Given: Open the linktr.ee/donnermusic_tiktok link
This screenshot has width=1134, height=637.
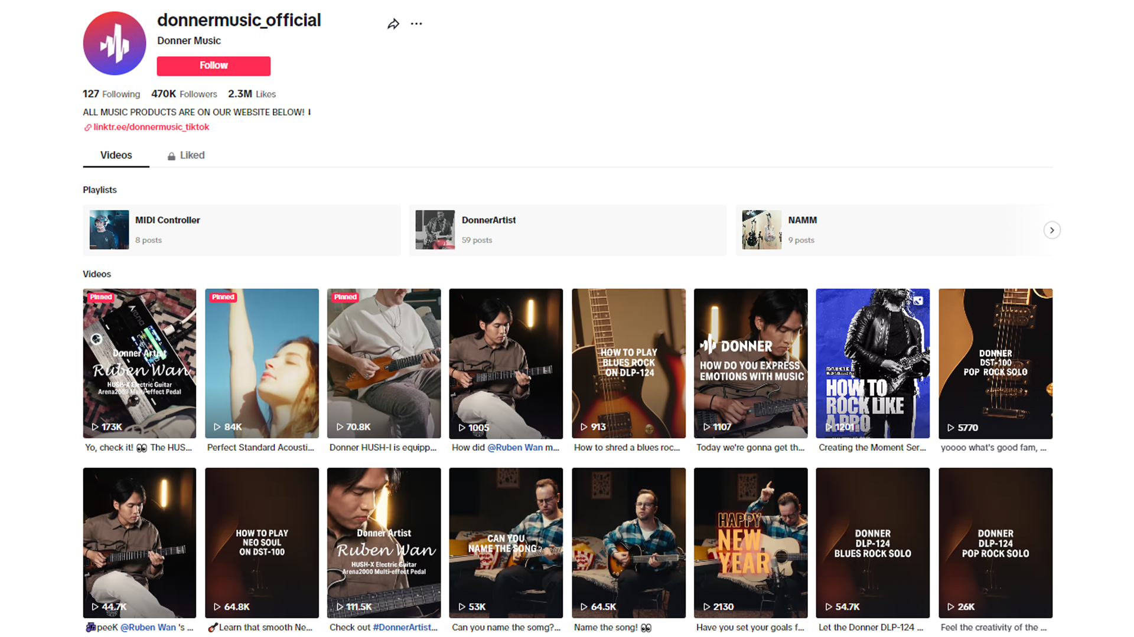Looking at the screenshot, I should click(x=151, y=127).
